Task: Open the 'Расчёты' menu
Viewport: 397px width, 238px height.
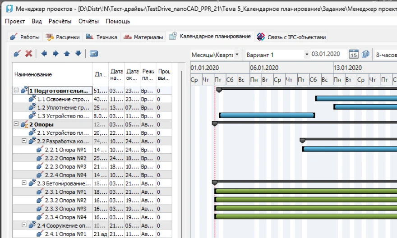Action: coord(61,21)
